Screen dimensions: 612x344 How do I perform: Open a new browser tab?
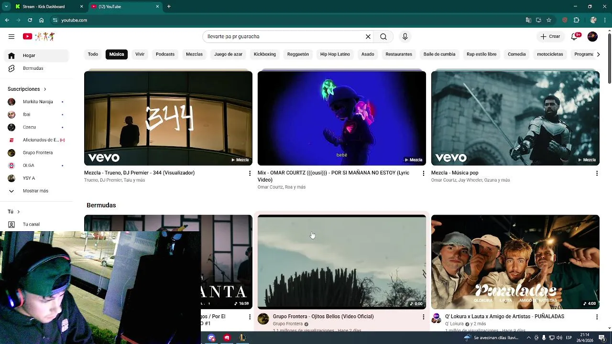point(169,7)
